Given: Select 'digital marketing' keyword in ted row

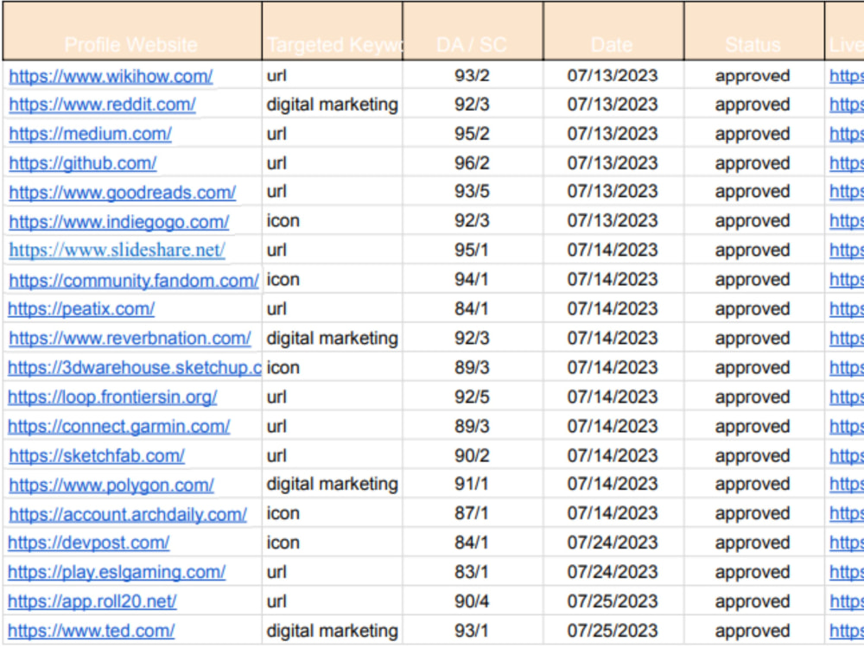Looking at the screenshot, I should [333, 631].
